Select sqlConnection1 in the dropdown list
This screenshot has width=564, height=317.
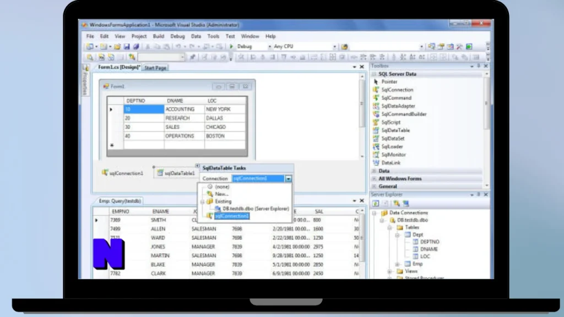pyautogui.click(x=232, y=216)
